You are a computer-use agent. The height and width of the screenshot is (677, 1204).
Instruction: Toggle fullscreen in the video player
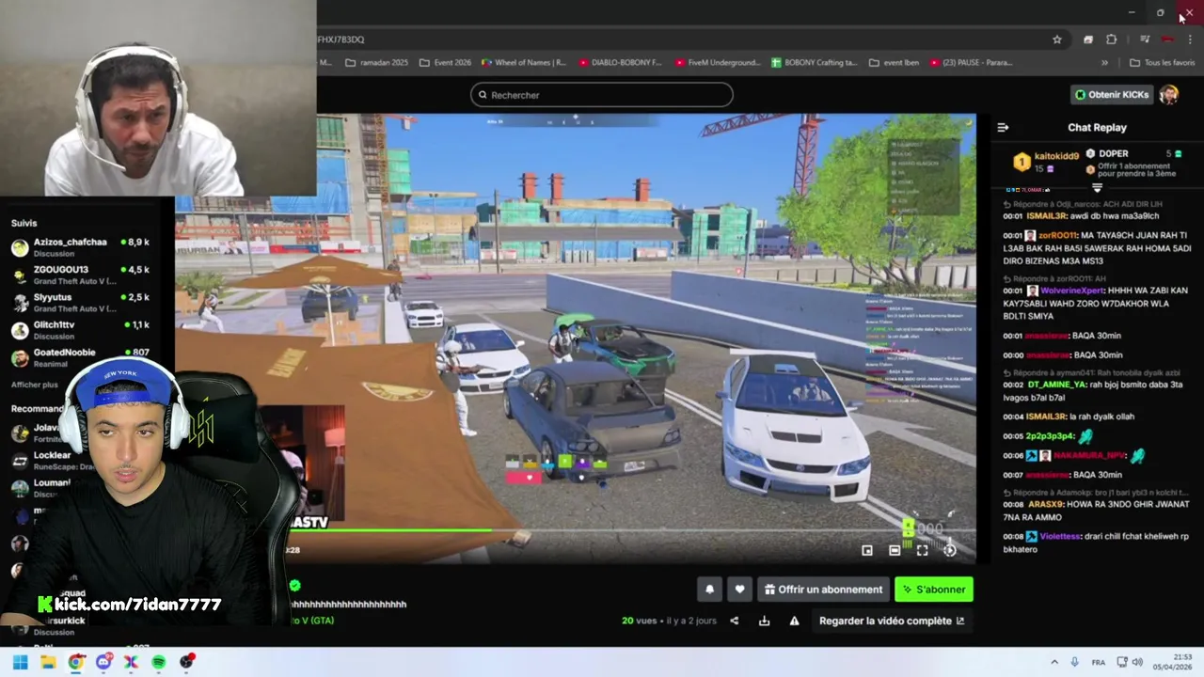922,550
